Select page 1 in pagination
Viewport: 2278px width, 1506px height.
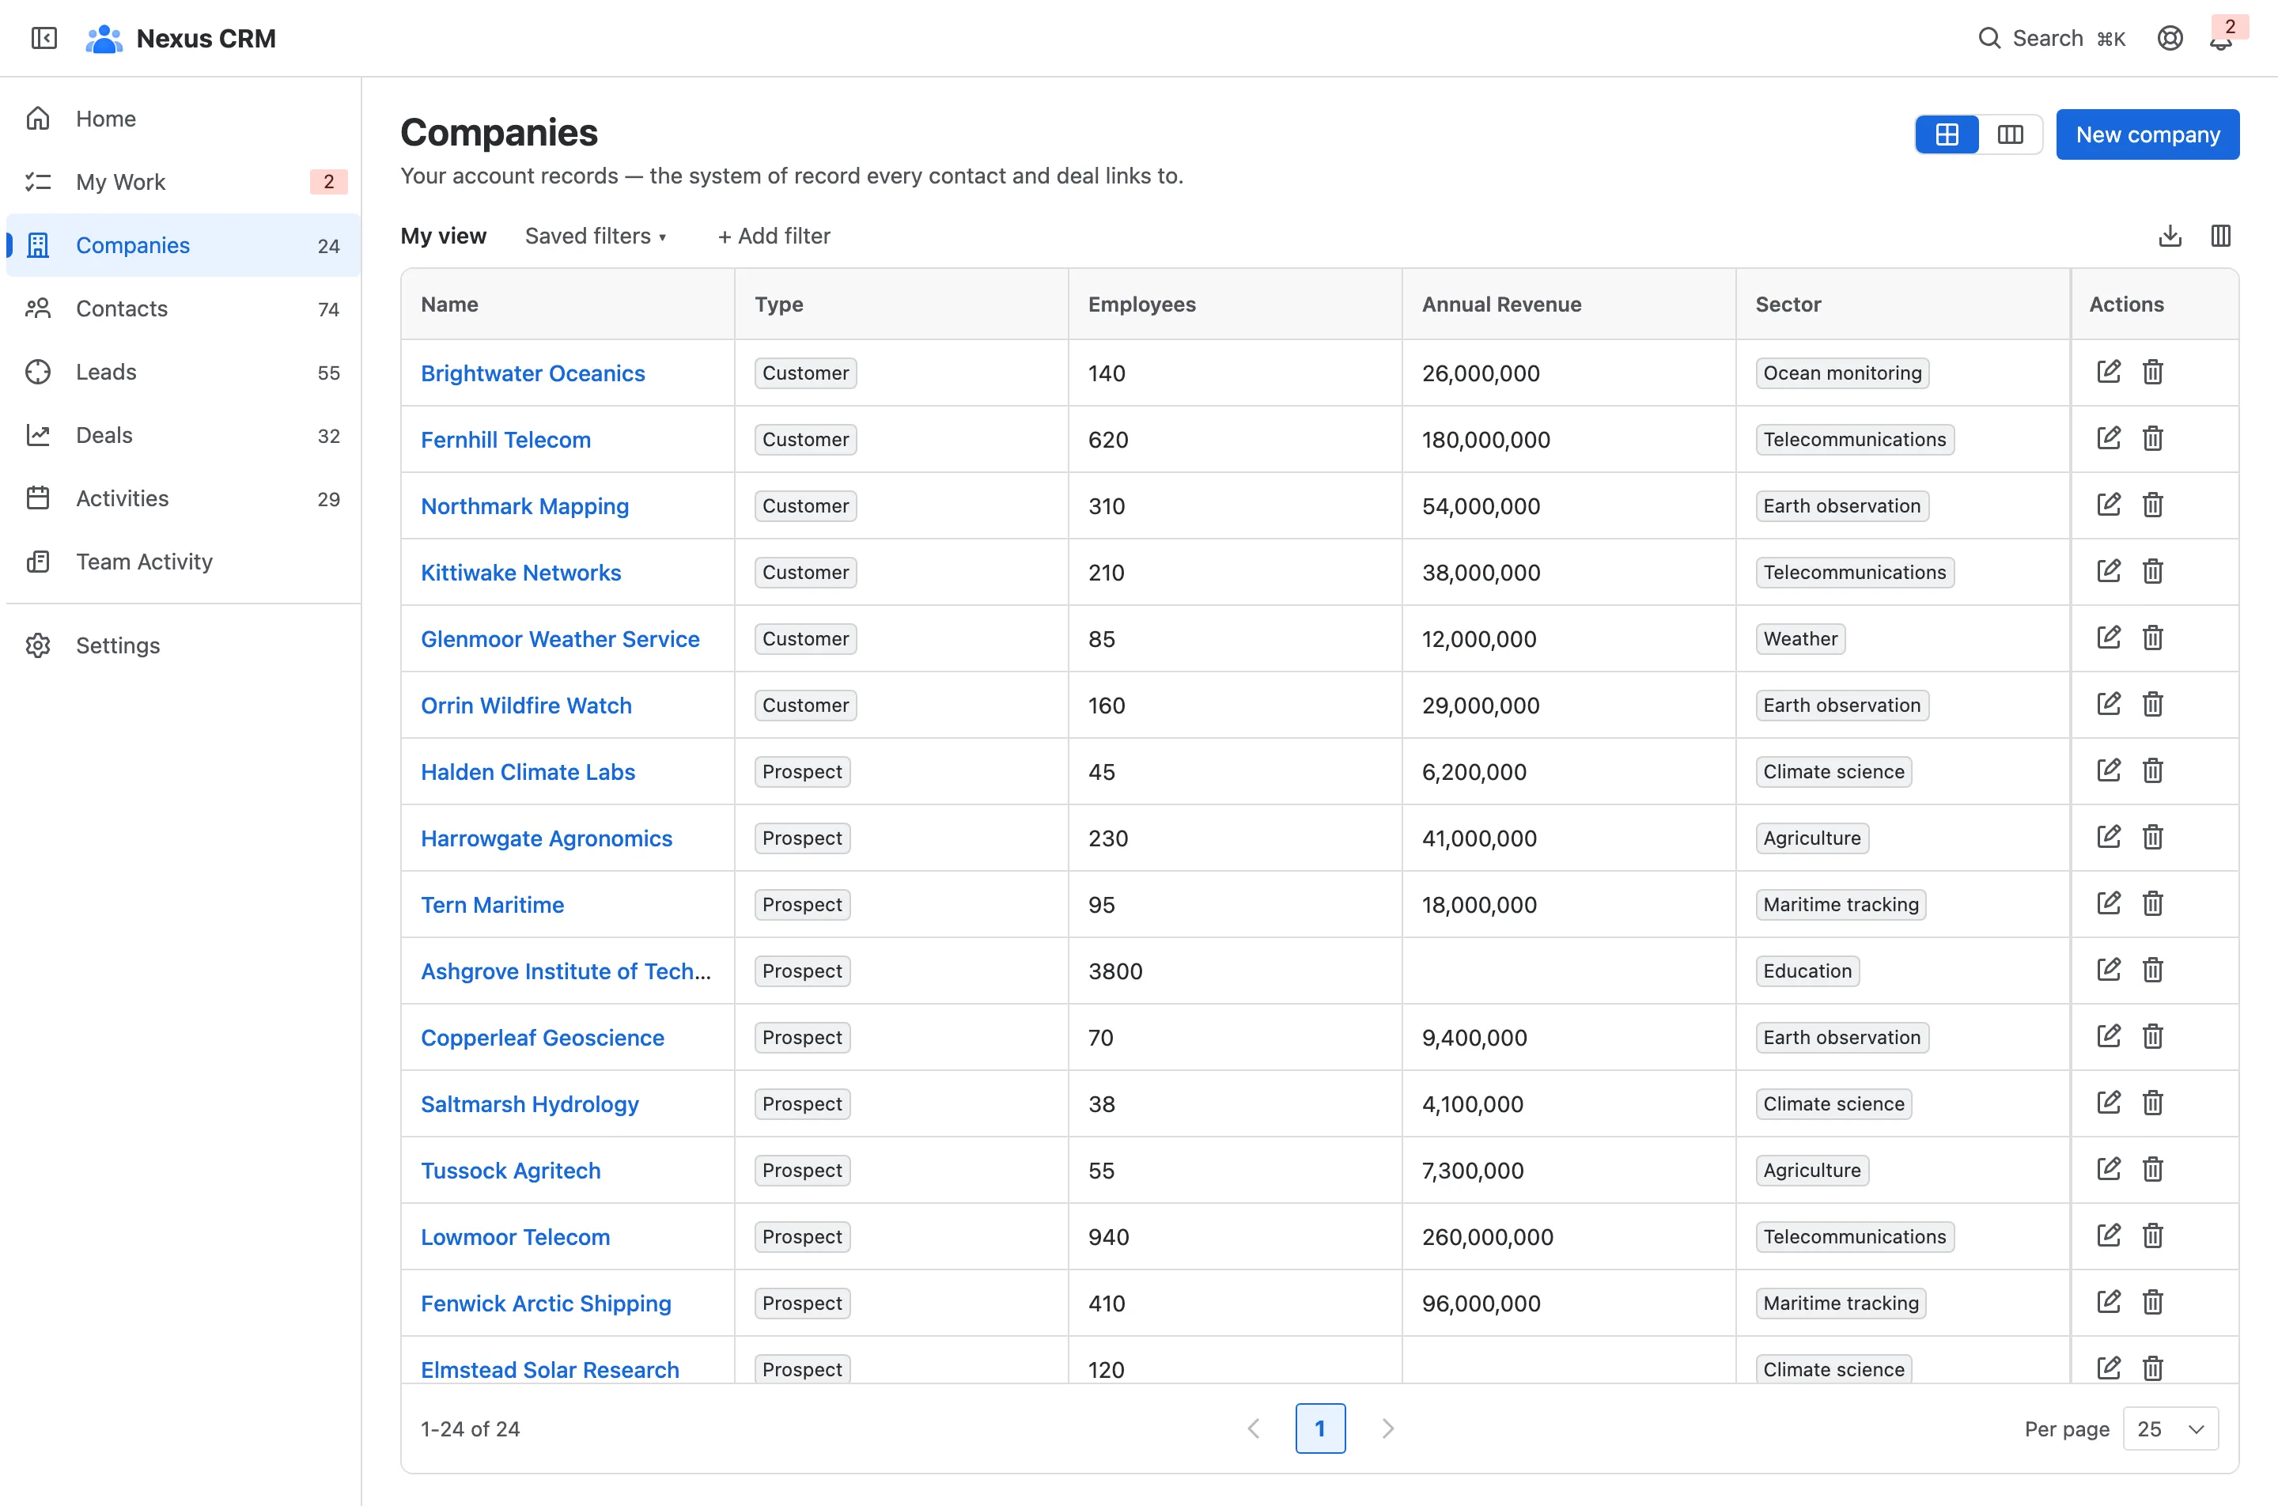pyautogui.click(x=1320, y=1429)
